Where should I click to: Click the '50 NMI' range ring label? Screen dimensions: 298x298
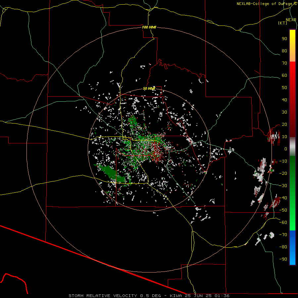149,88
